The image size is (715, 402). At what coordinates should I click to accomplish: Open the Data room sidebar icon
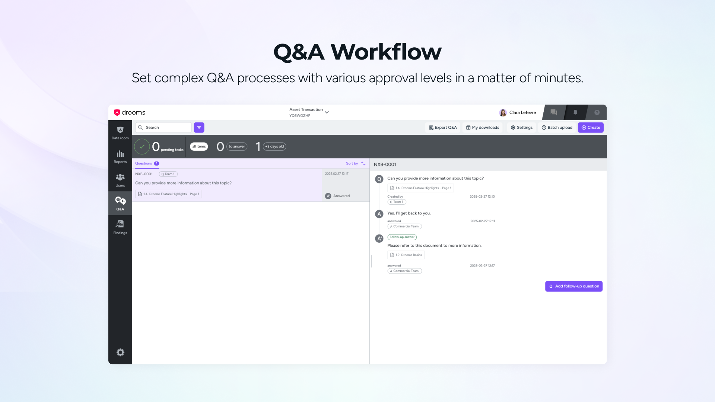120,133
